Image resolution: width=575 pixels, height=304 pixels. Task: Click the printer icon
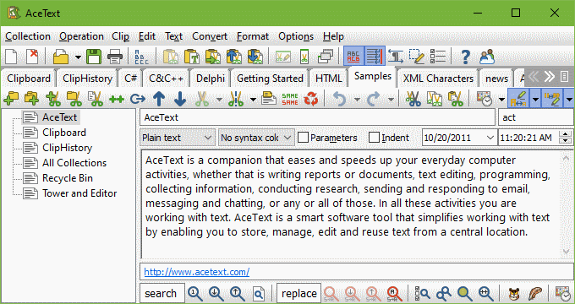coord(115,57)
